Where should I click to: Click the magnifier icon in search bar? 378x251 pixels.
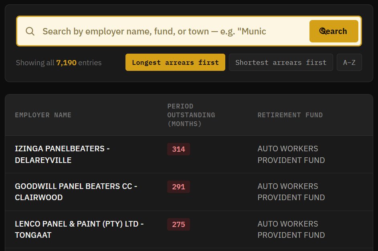coord(30,31)
